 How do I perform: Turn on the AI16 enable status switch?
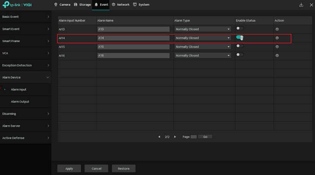[240, 55]
